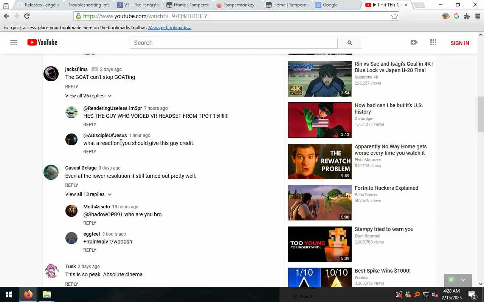Open File Explorer from the taskbar

(47, 294)
